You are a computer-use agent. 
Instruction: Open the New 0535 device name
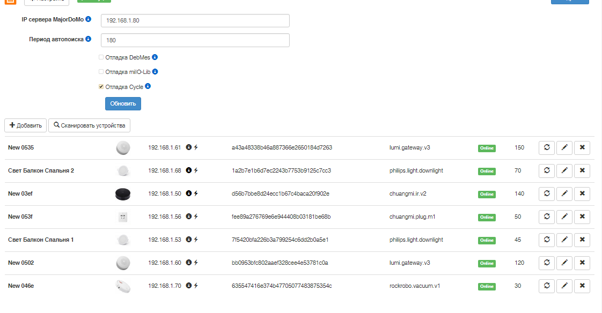pyautogui.click(x=21, y=148)
